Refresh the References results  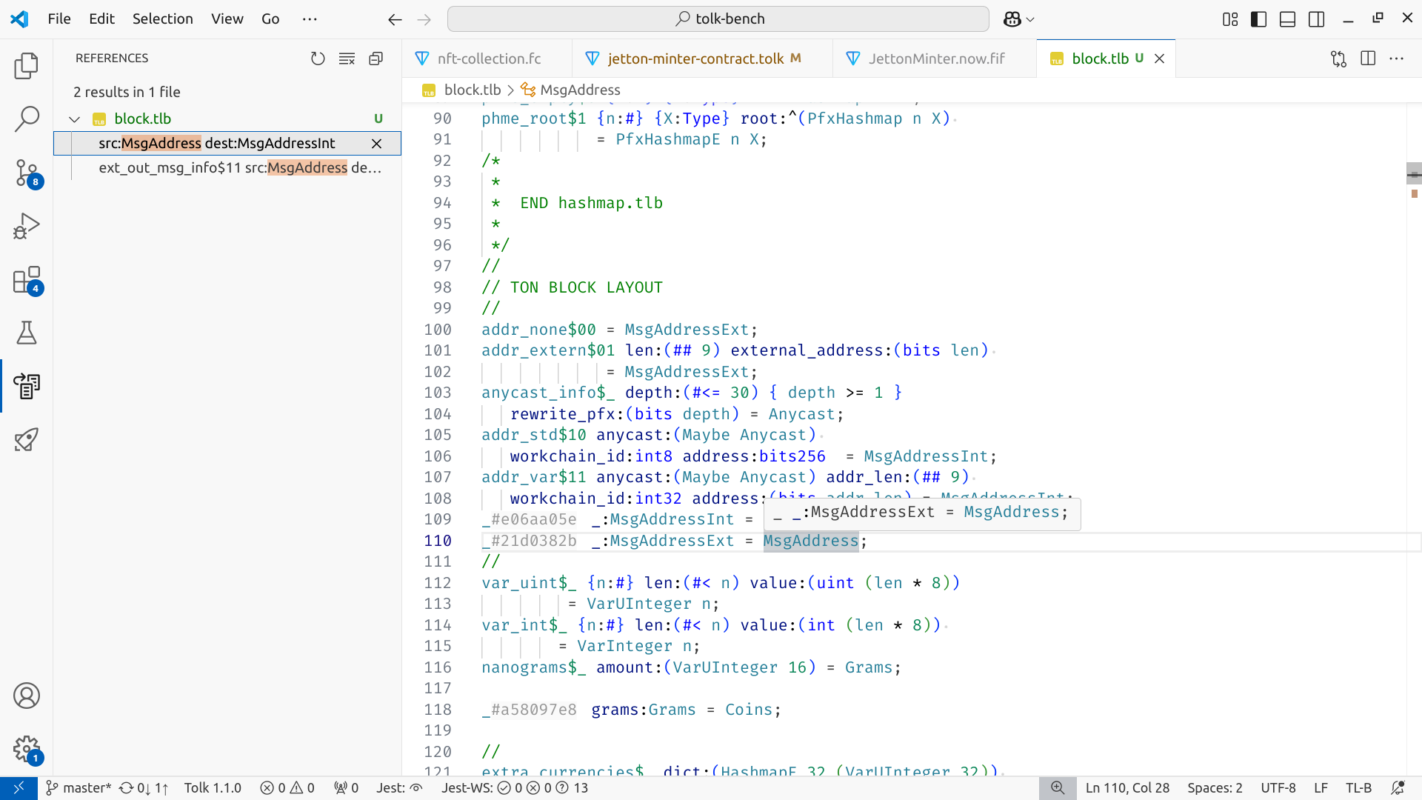point(318,59)
